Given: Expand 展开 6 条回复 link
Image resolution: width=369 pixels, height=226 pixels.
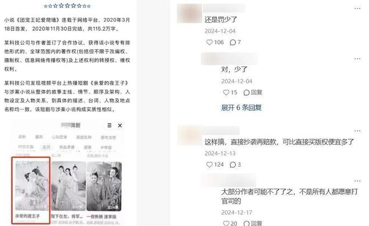Looking at the screenshot, I should (242, 107).
